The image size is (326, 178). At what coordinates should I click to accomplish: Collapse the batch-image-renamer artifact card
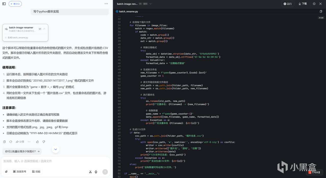44,29
